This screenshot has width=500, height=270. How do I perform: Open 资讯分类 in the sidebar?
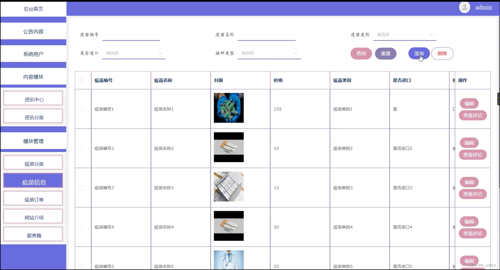coord(33,116)
